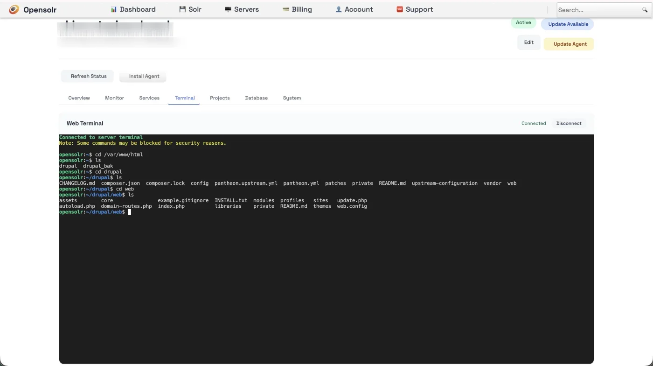
Task: Select the Dashboard chart icon
Action: [113, 9]
